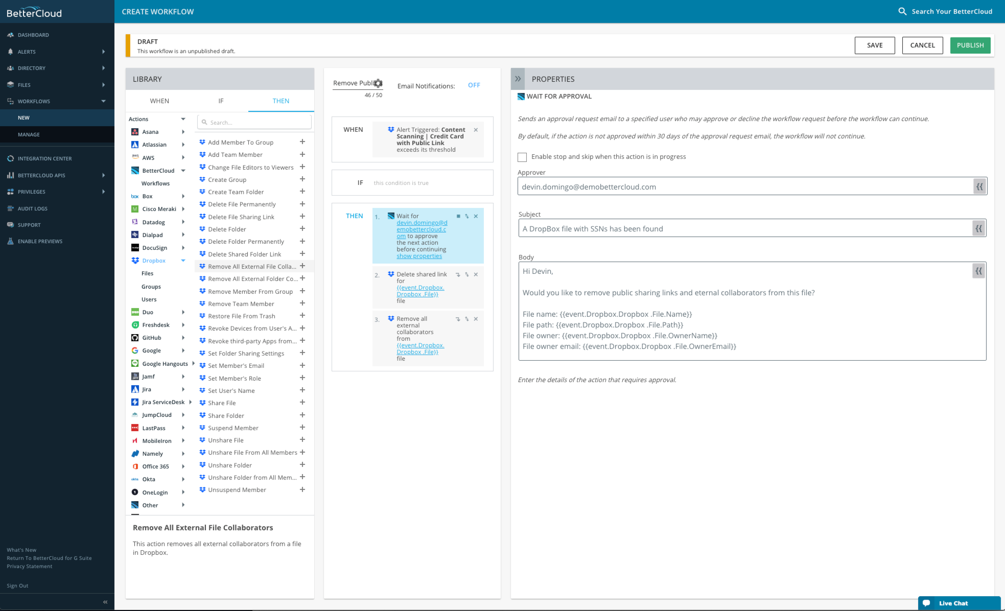
Task: Click the Support chat icon
Action: click(x=10, y=225)
